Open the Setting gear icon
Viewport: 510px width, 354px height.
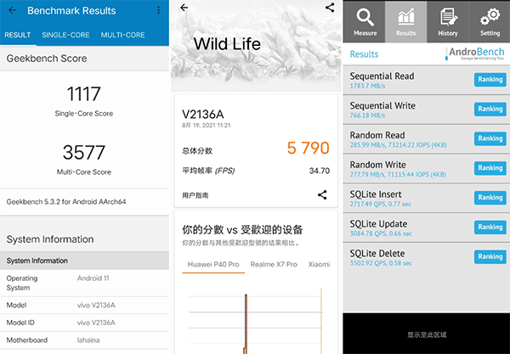pyautogui.click(x=490, y=21)
